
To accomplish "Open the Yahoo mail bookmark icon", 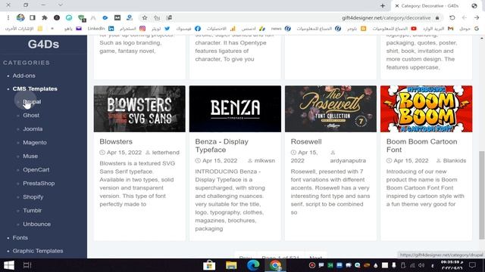I will pyautogui.click(x=79, y=29).
